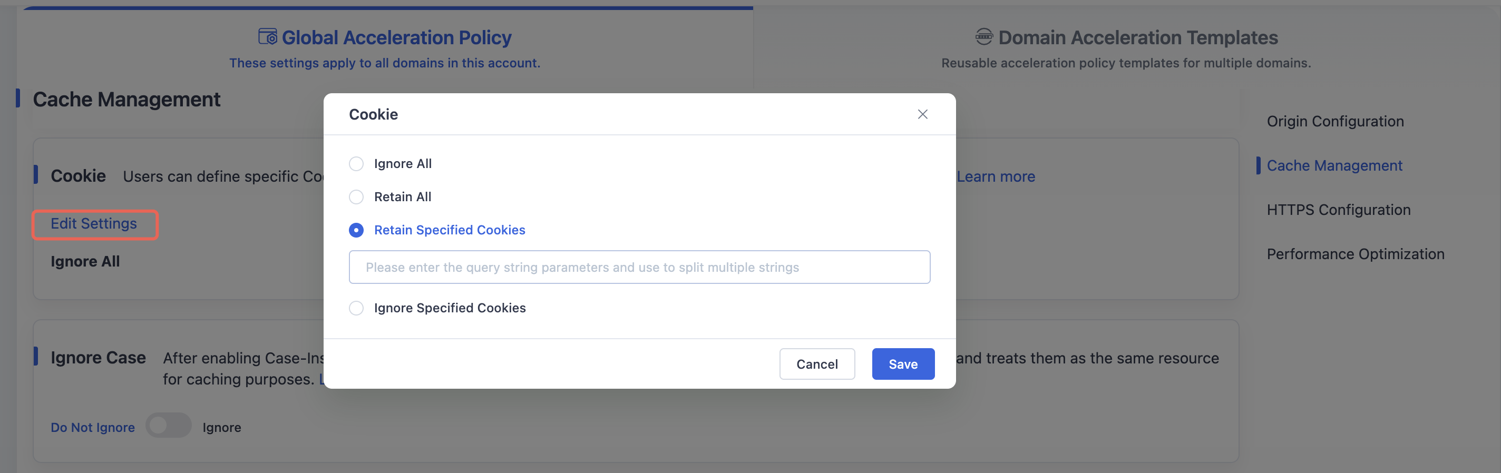Open Edit Settings for Cookie
Viewport: 1501px width, 473px height.
[94, 224]
